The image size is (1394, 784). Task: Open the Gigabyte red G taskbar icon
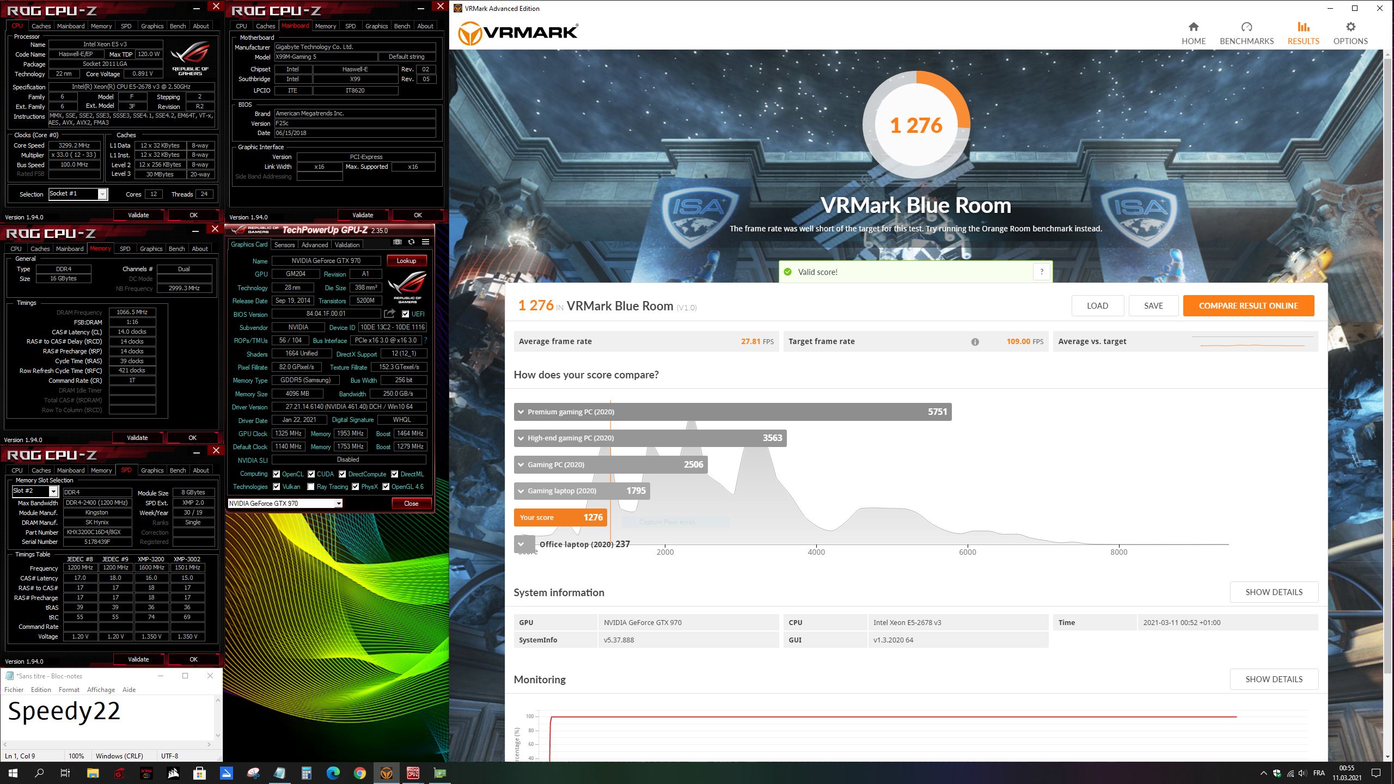[x=119, y=773]
